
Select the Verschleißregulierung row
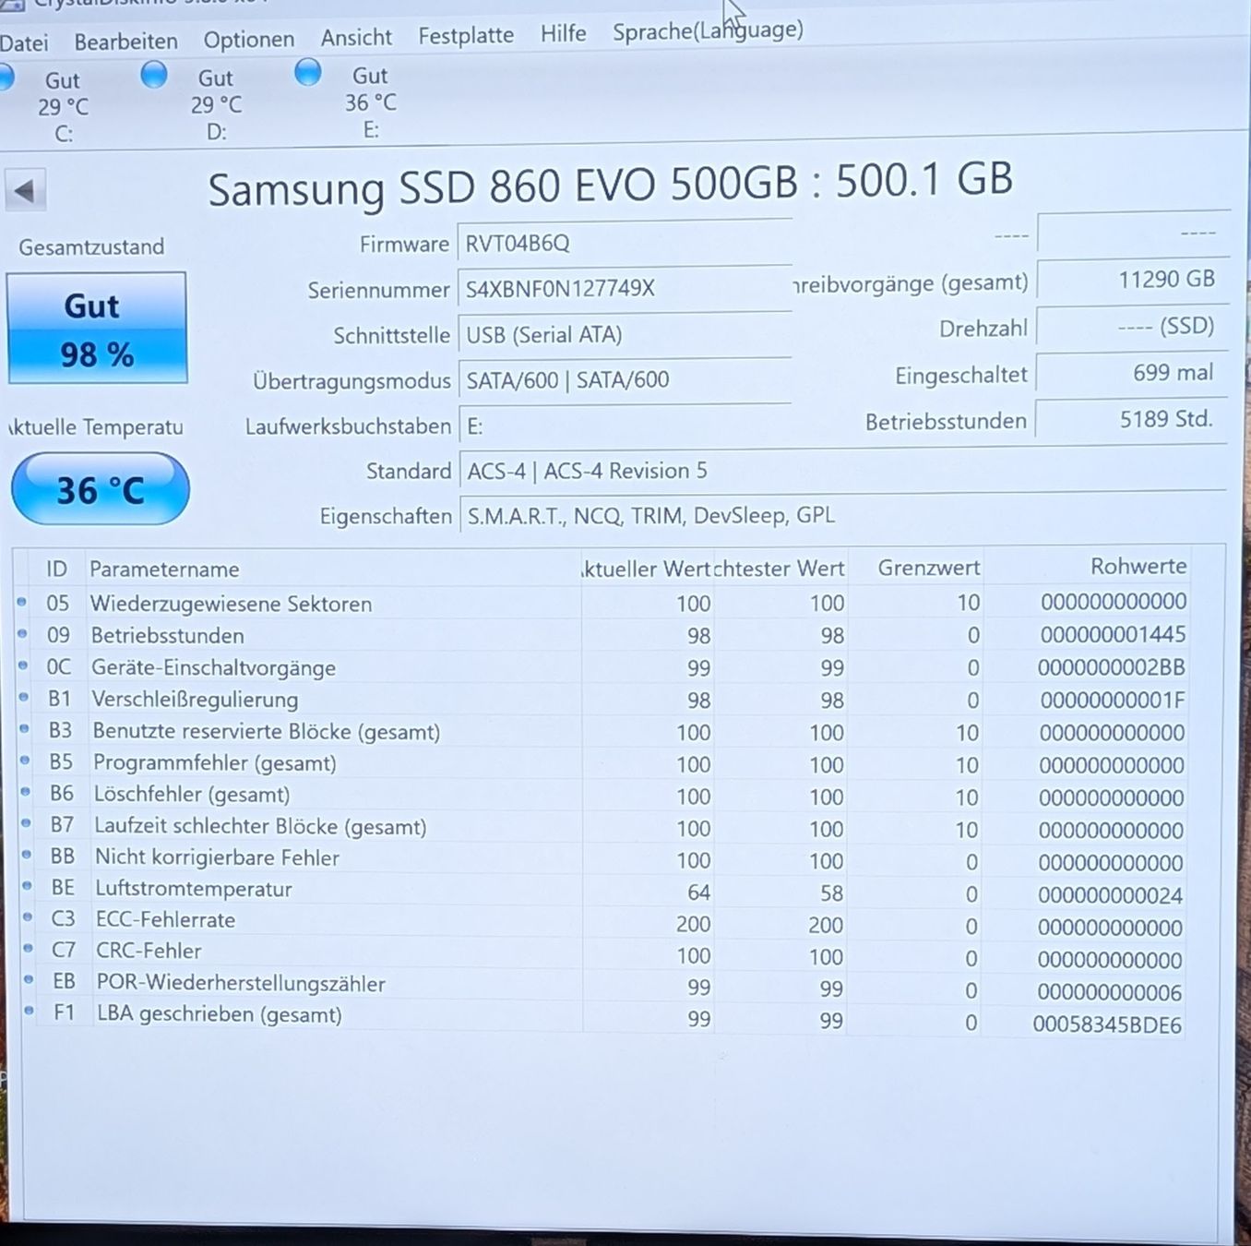(x=602, y=700)
